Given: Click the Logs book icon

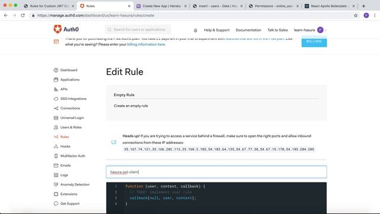Looking at the screenshot, I should [x=56, y=175].
